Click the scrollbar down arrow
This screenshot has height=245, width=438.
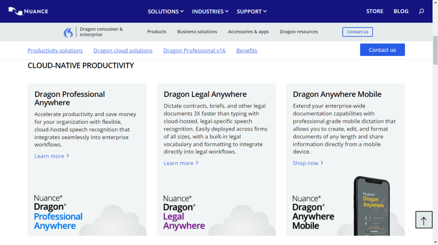pos(435,242)
